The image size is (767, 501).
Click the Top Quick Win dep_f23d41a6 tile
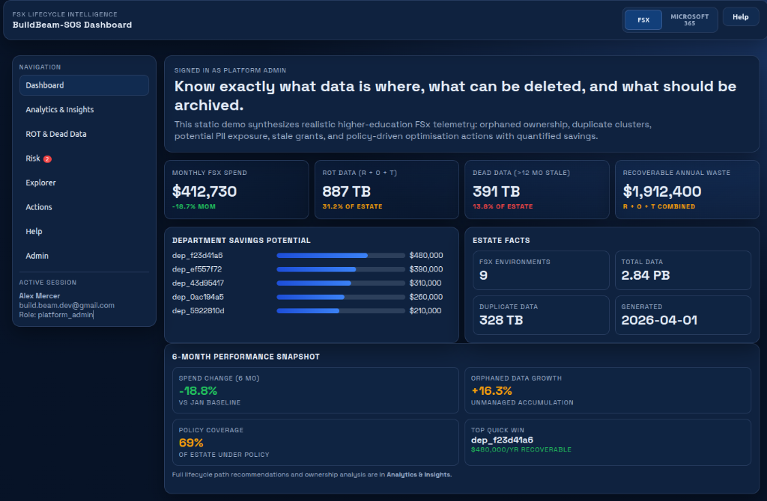(607, 443)
